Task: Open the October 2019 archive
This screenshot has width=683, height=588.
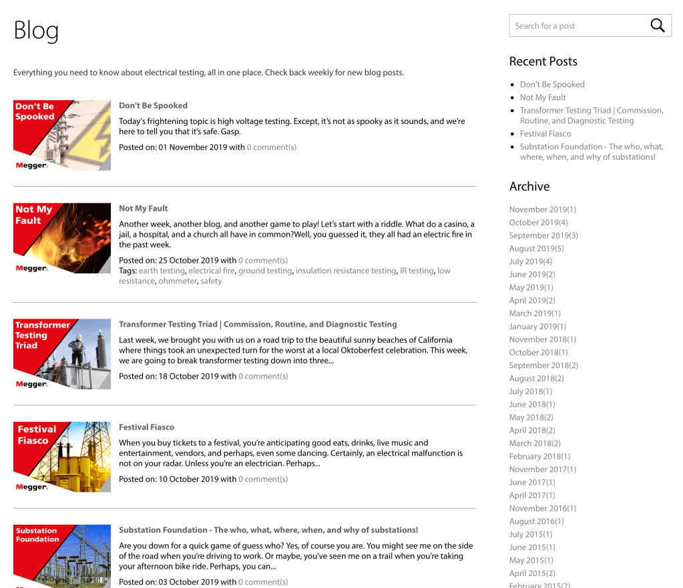Action: coord(538,222)
